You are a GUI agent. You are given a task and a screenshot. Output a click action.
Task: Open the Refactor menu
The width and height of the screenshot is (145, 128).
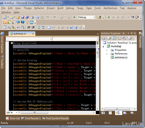[39, 8]
